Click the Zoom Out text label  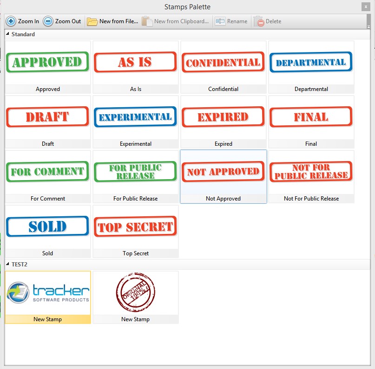pyautogui.click(x=68, y=21)
